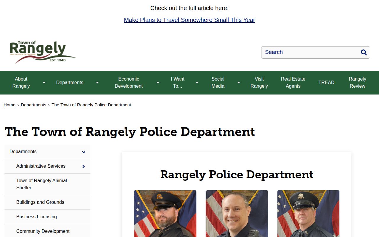Viewport: 379px width, 237px height.
Task: Click the bearded officer's photo
Action: 165,214
